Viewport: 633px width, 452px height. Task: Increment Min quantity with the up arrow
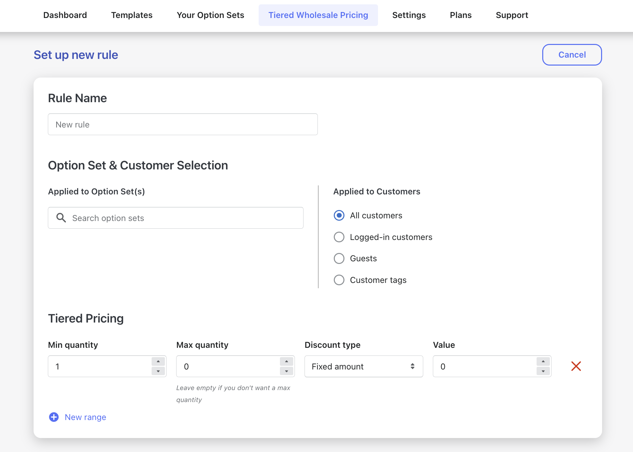click(x=159, y=362)
